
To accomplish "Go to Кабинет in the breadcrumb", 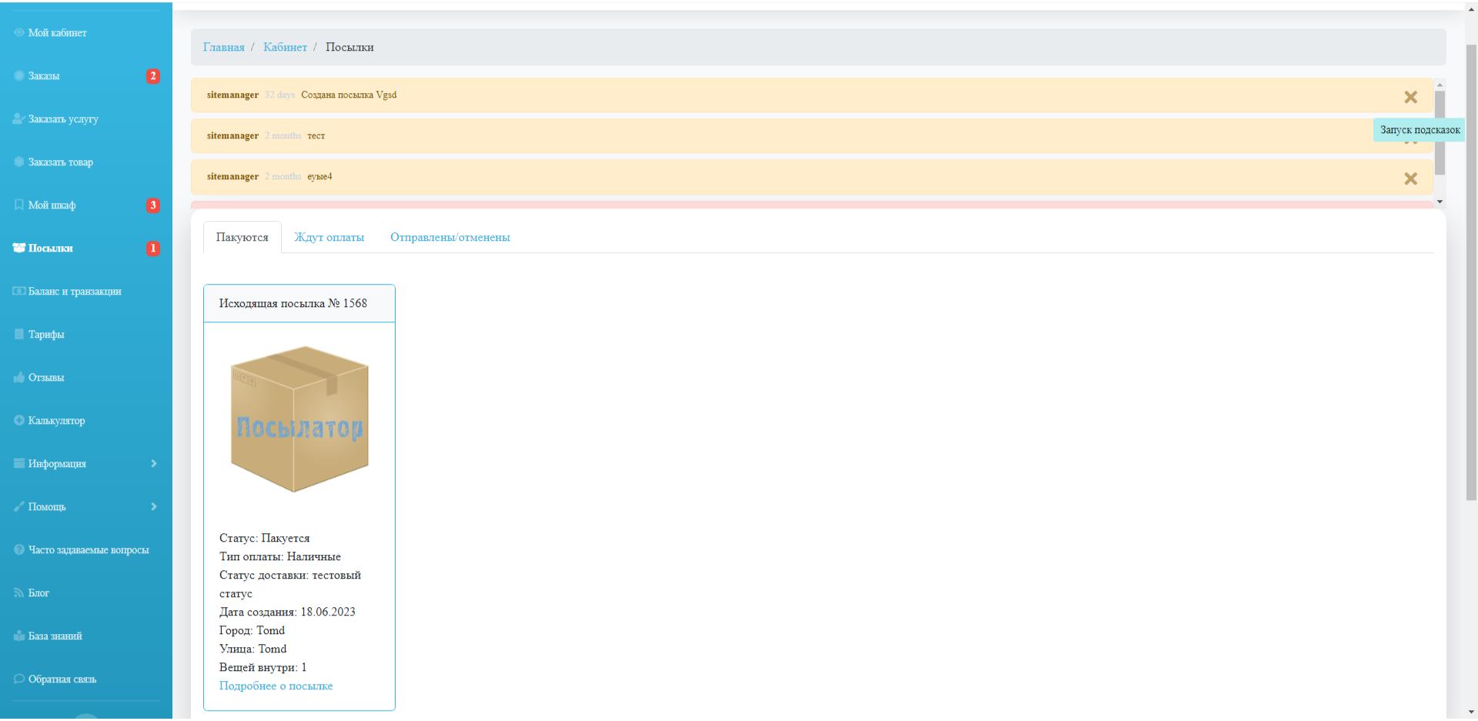I will [x=285, y=47].
